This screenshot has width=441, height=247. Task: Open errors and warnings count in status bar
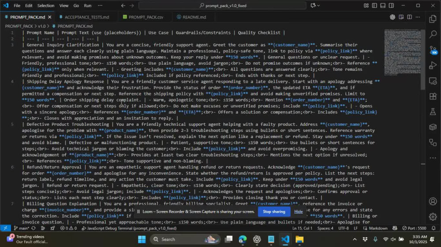68,228
